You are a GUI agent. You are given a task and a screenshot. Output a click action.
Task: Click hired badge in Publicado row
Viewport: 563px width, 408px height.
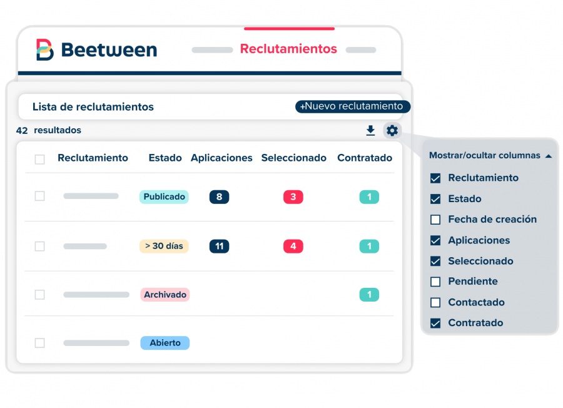(x=370, y=197)
